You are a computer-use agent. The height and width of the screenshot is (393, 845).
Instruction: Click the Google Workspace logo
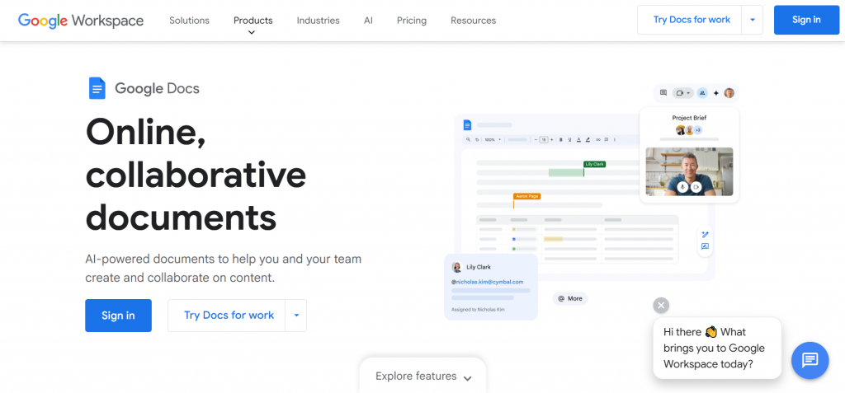(81, 21)
